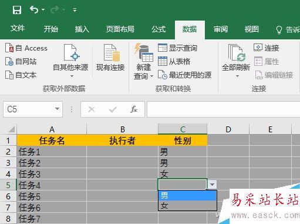Import data 自 Access
This screenshot has height=224, width=300.
26,48
